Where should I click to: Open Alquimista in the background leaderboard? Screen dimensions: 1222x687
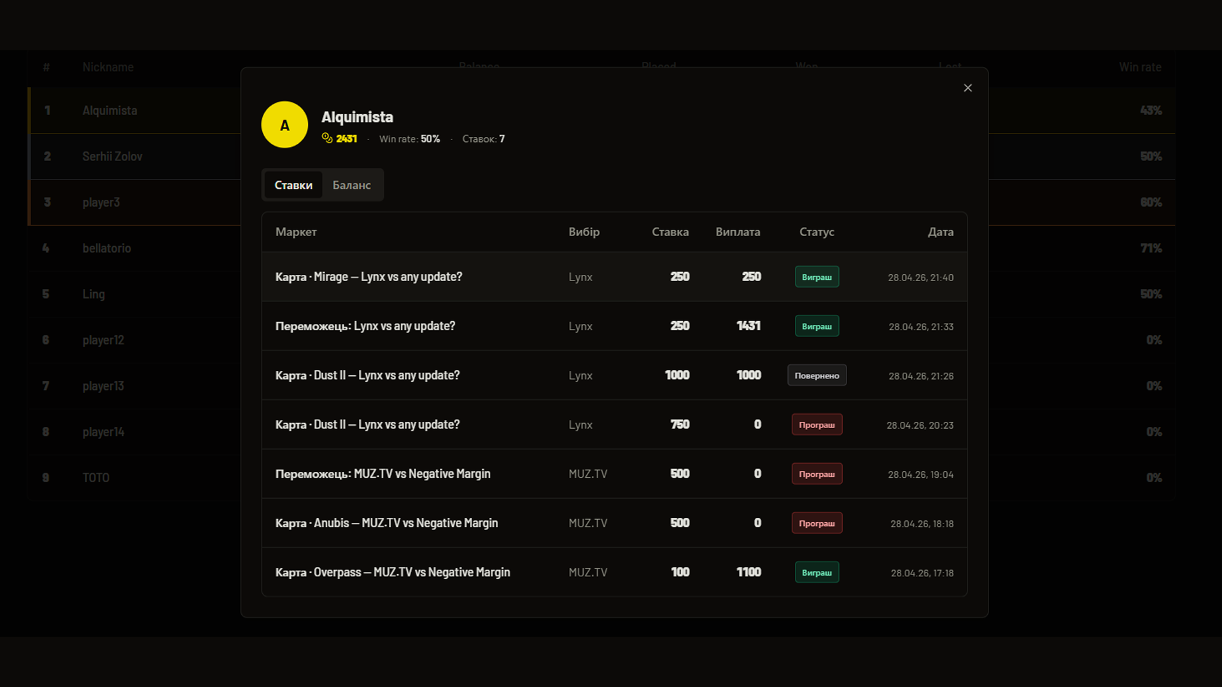coord(109,111)
